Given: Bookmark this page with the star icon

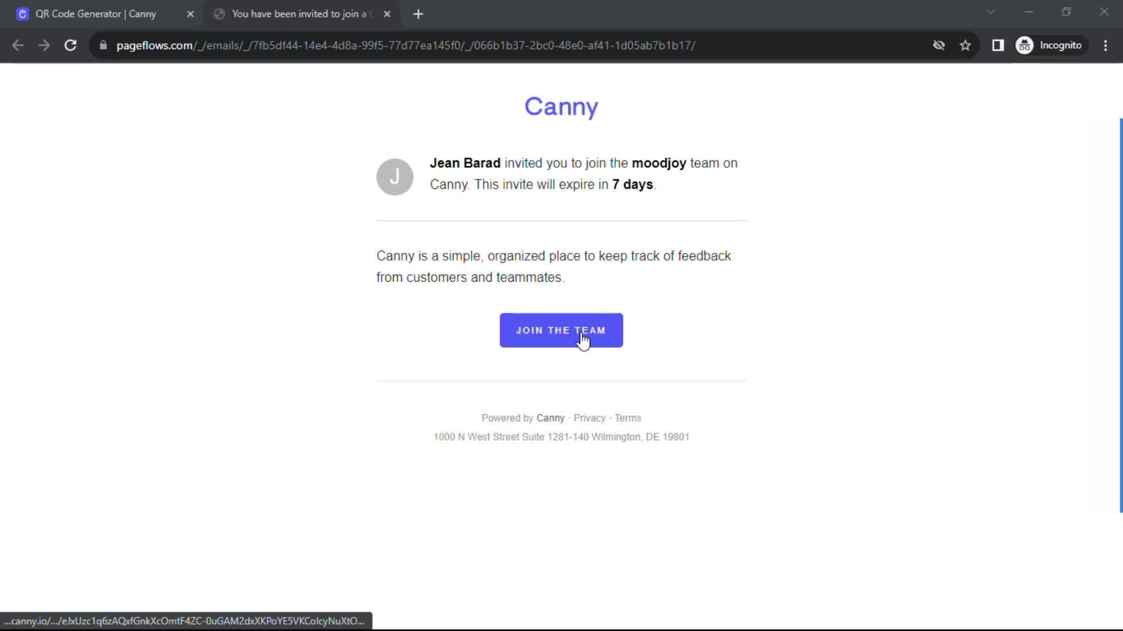Looking at the screenshot, I should [x=966, y=45].
